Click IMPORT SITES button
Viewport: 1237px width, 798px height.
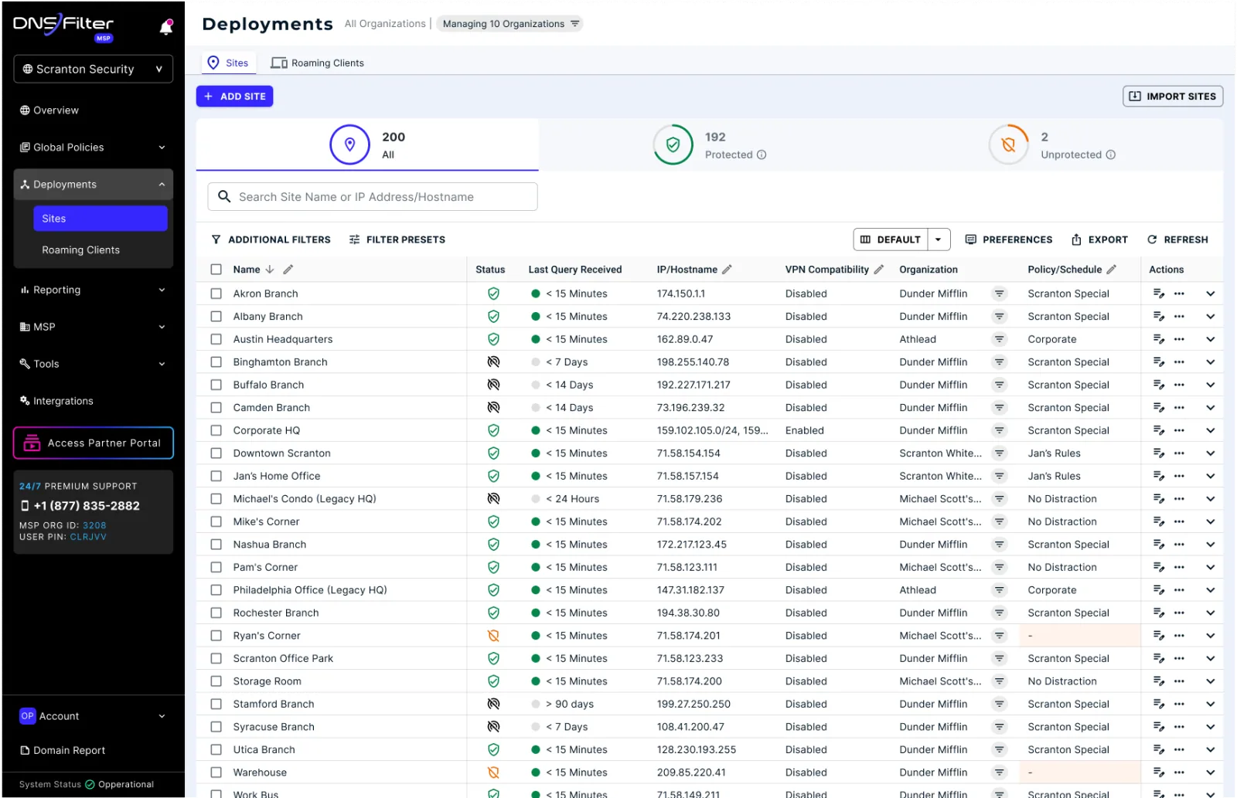point(1173,97)
